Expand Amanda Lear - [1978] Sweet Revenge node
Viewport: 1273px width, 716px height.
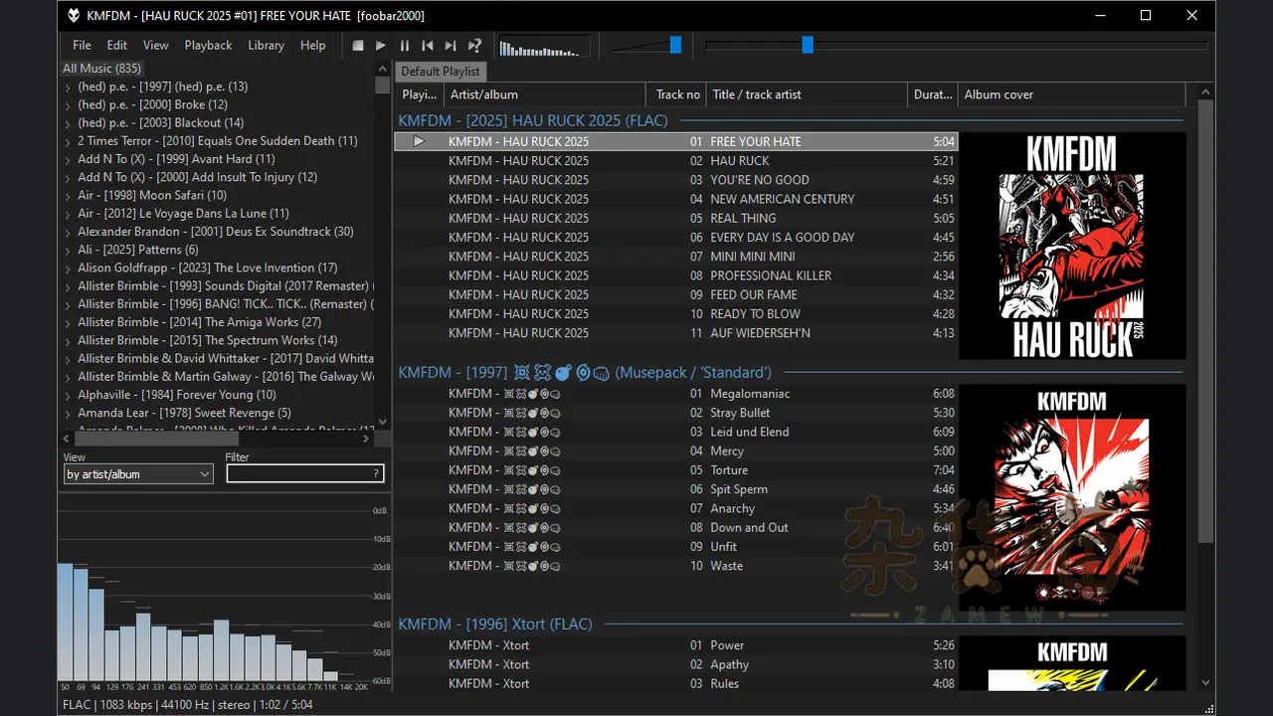(68, 414)
